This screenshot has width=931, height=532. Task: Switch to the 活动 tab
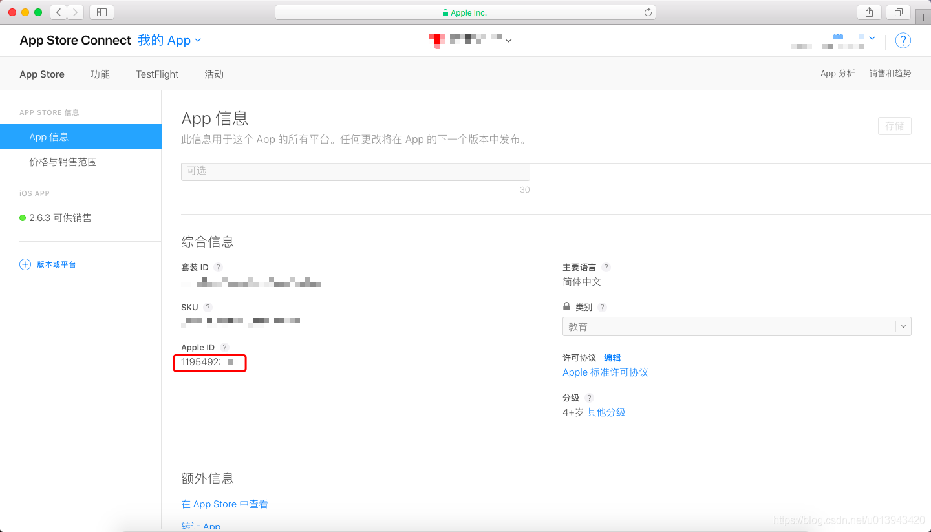214,74
